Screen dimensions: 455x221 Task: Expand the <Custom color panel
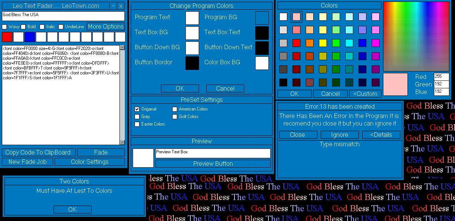click(365, 94)
